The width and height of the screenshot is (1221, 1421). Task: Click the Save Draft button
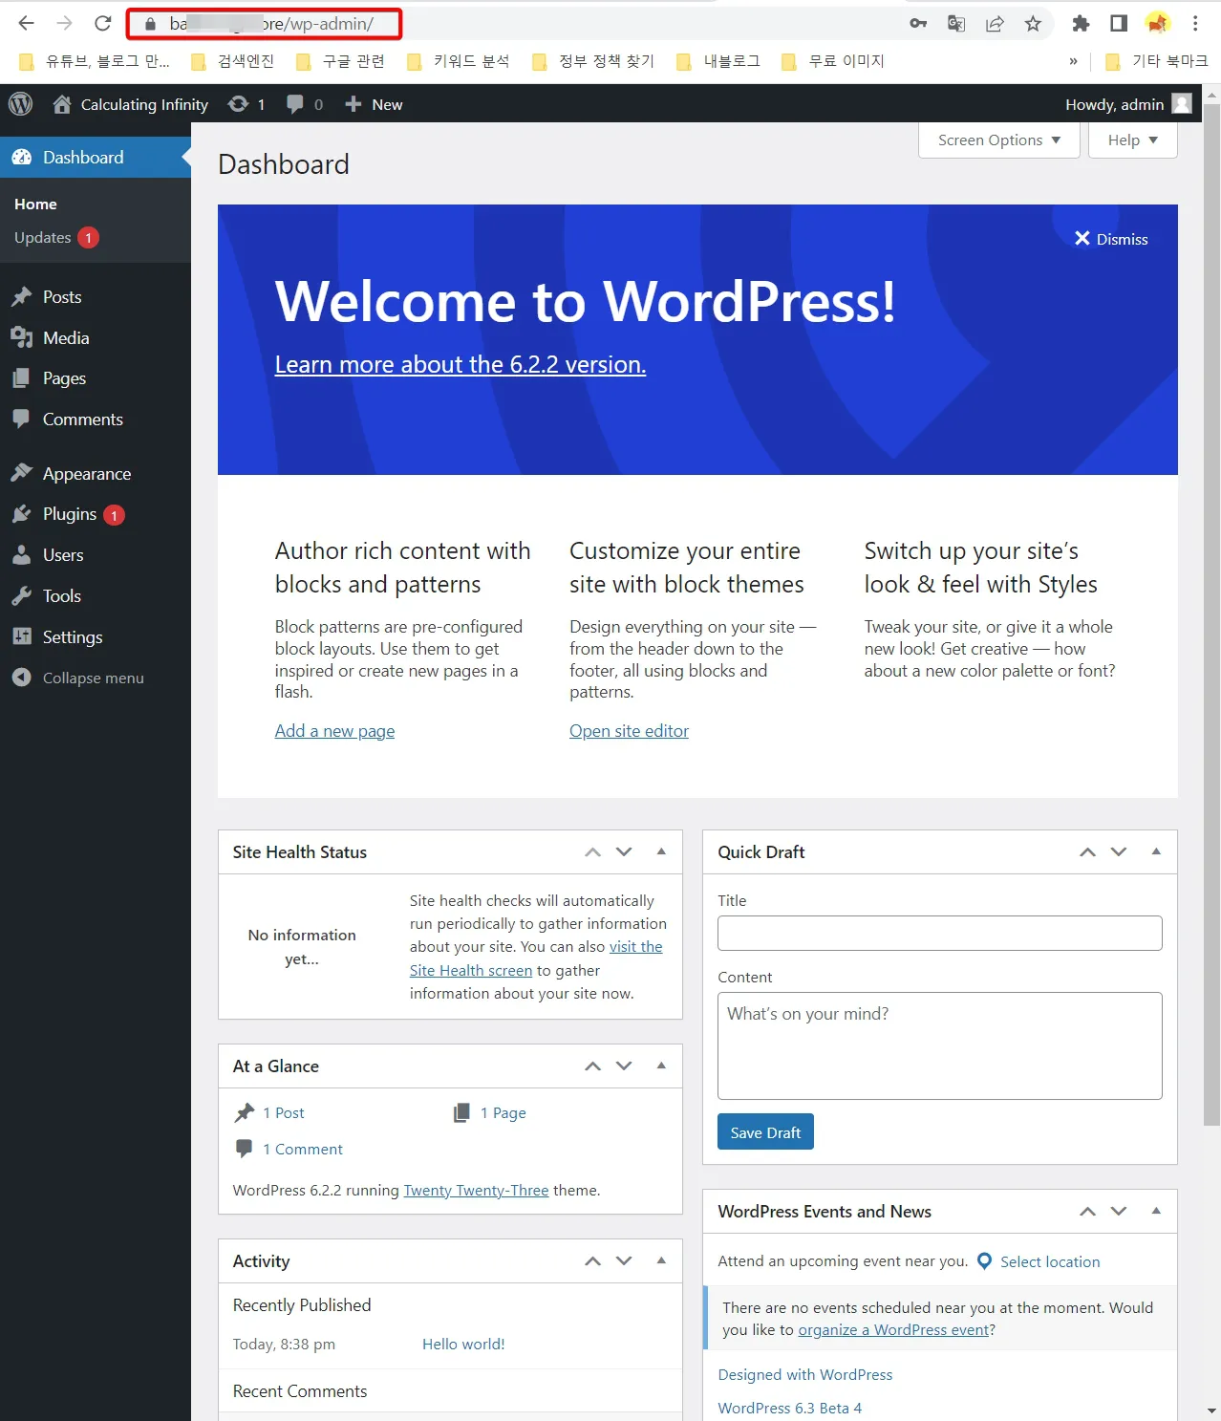[x=765, y=1131]
